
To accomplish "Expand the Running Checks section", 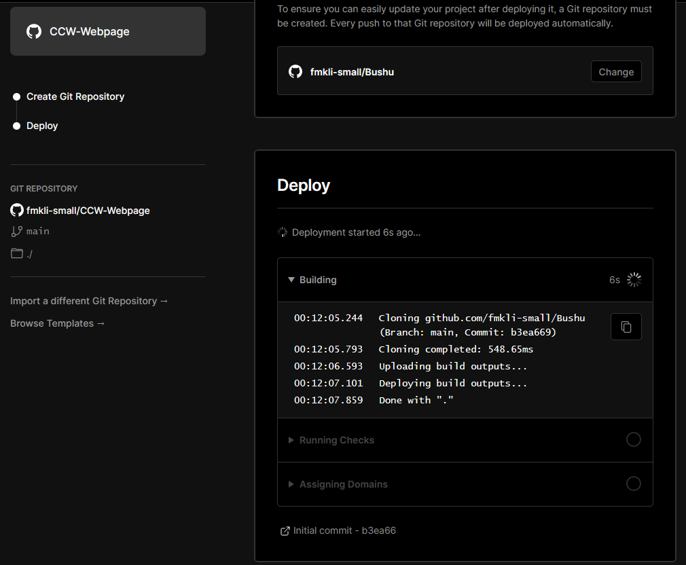I will [x=291, y=440].
